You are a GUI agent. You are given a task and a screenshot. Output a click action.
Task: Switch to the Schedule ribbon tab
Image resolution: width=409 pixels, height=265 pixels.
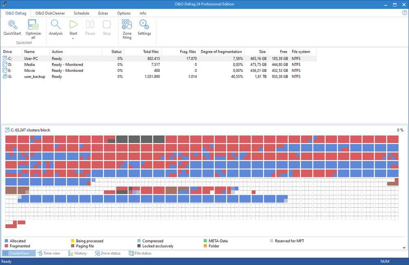point(81,13)
